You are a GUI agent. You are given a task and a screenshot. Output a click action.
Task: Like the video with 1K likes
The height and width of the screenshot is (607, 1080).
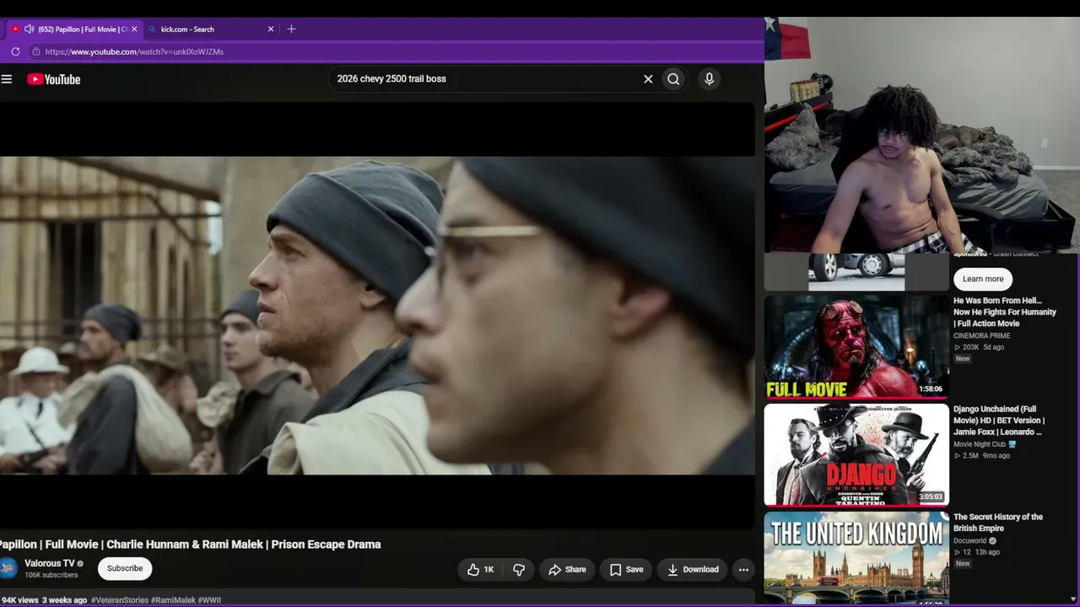click(480, 570)
